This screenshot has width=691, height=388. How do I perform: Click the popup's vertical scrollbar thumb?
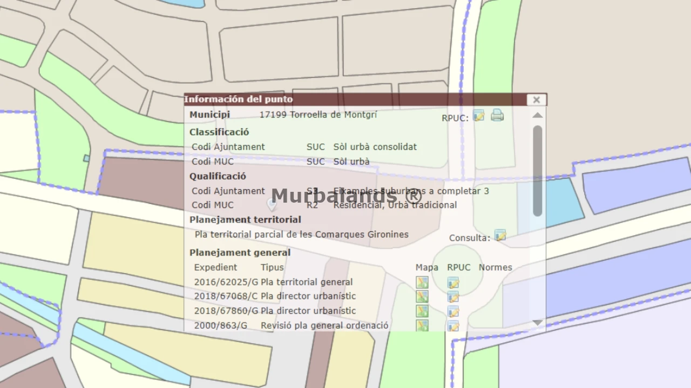(x=537, y=170)
